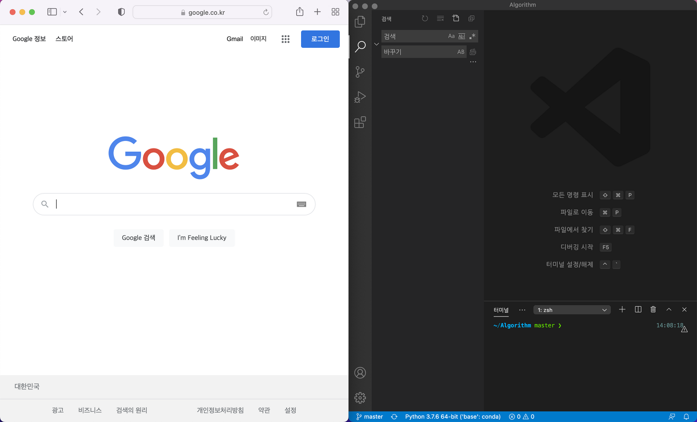Refresh the search results
Viewport: 697px width, 422px height.
(x=425, y=18)
